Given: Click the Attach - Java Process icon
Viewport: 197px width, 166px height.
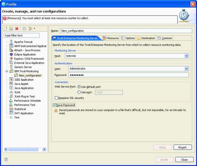Looking at the screenshot, I should (x=11, y=50).
